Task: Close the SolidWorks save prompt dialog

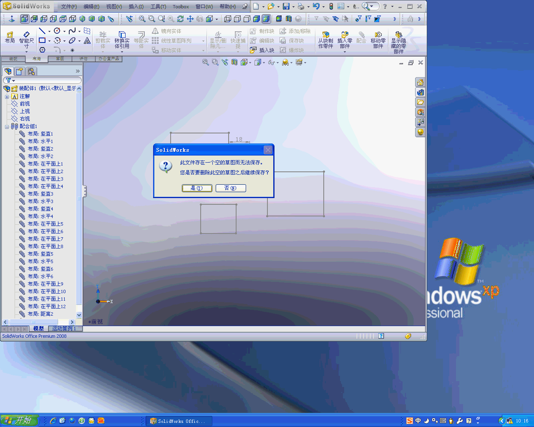Action: click(268, 150)
